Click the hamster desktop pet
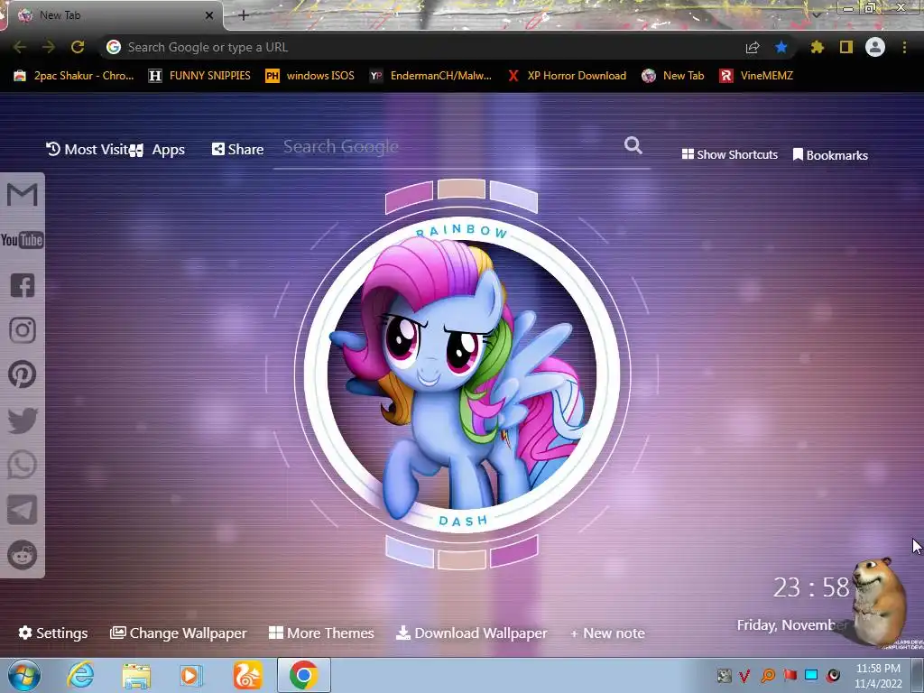924x693 pixels. (x=880, y=600)
